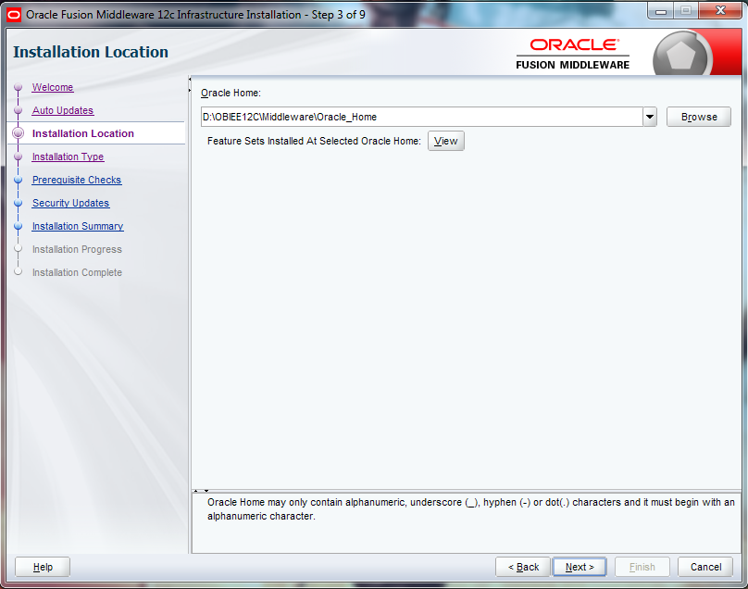Image resolution: width=748 pixels, height=589 pixels.
Task: Click the message pane splitter arrows
Action: (201, 491)
